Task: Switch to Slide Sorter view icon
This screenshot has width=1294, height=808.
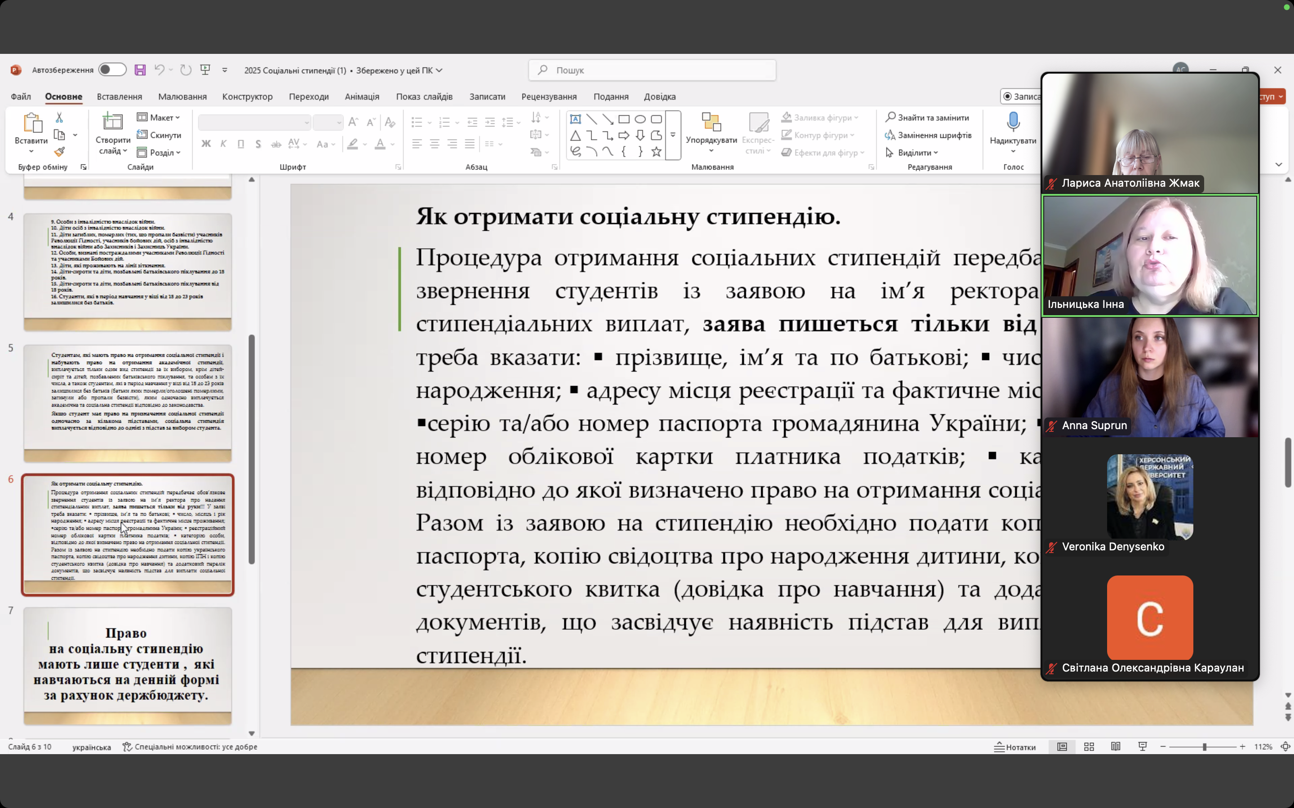Action: (x=1089, y=747)
